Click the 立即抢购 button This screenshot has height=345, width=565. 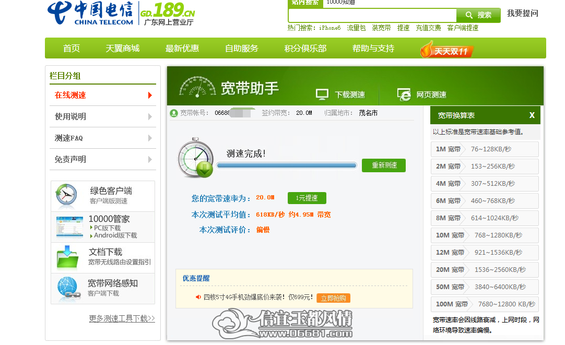tap(333, 298)
